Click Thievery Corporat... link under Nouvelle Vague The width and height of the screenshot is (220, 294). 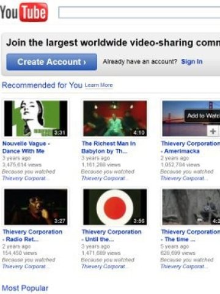tap(26, 178)
